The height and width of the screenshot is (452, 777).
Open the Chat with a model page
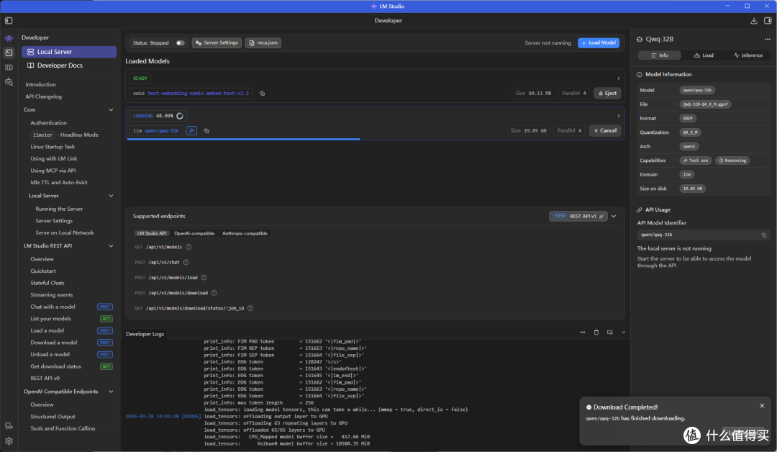[53, 307]
